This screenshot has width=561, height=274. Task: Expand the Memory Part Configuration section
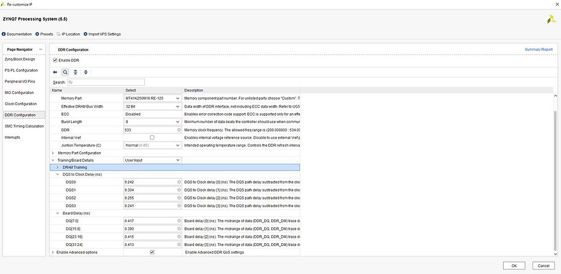point(53,153)
